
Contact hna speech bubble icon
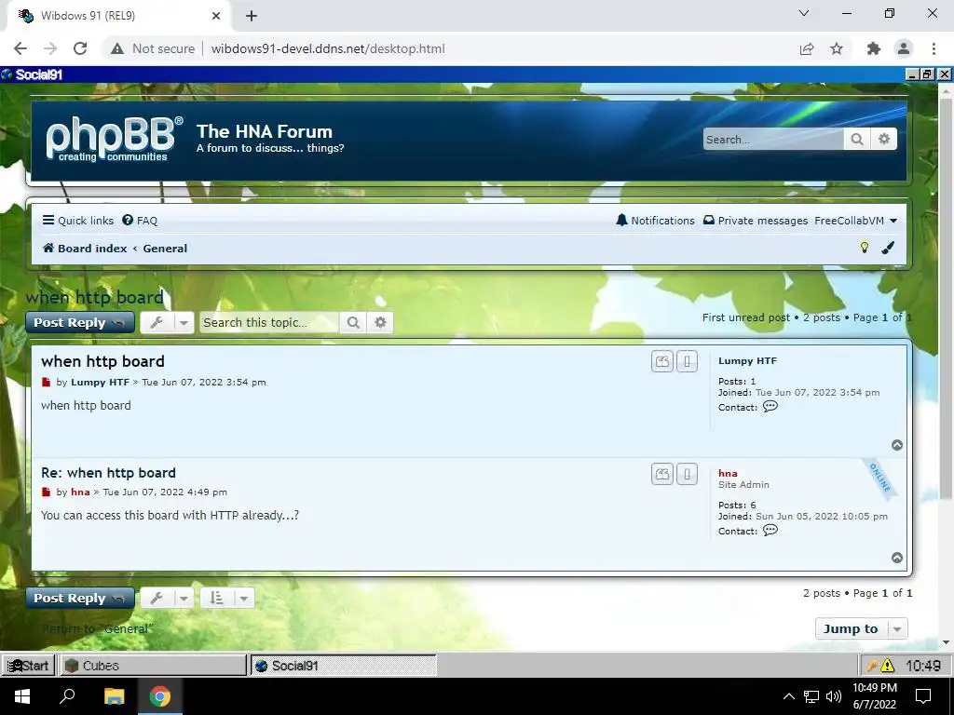tap(770, 530)
